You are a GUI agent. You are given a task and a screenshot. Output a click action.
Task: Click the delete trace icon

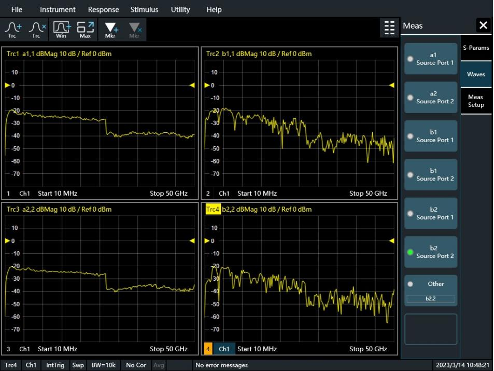(x=37, y=30)
